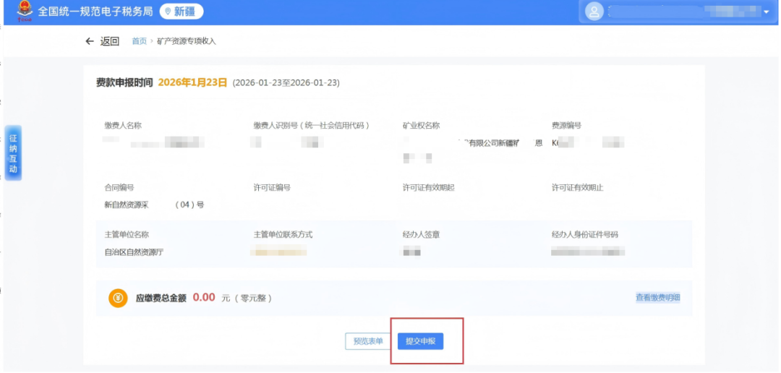This screenshot has width=781, height=373.
Task: Click the 许可证编号 label
Action: (x=272, y=188)
